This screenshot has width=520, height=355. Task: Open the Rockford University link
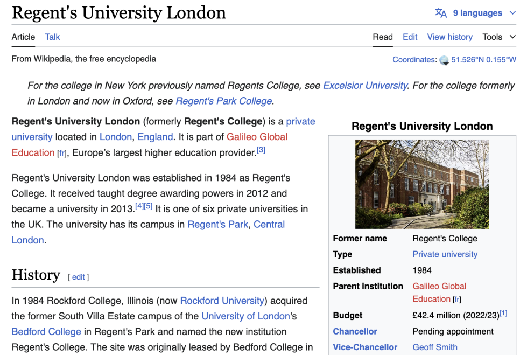222,301
